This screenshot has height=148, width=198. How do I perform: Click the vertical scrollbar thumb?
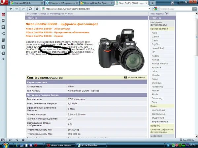point(196,37)
